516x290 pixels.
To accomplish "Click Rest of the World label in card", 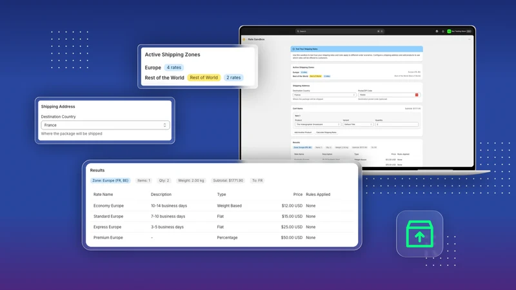I will 164,77.
